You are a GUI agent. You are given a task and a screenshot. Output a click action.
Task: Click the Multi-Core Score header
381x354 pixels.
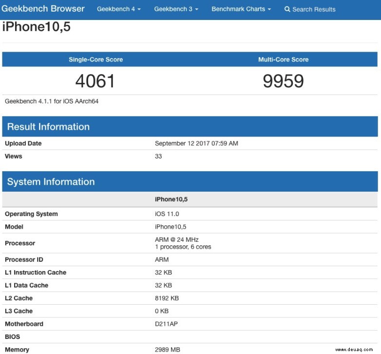[x=284, y=59]
